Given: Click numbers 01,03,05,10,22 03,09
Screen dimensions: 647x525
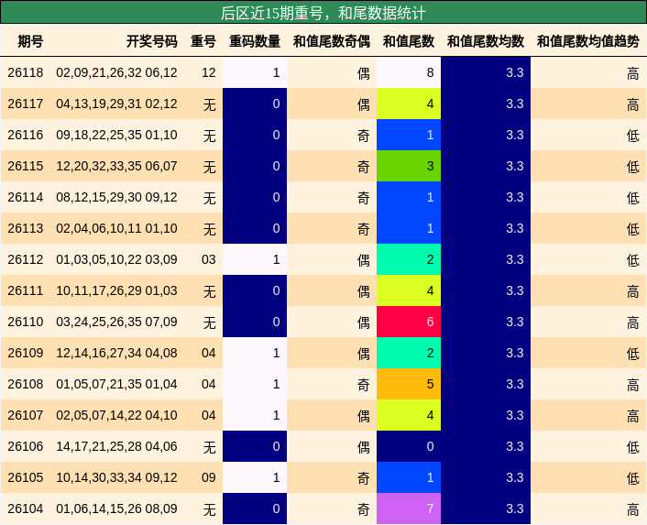Looking at the screenshot, I should (116, 259).
